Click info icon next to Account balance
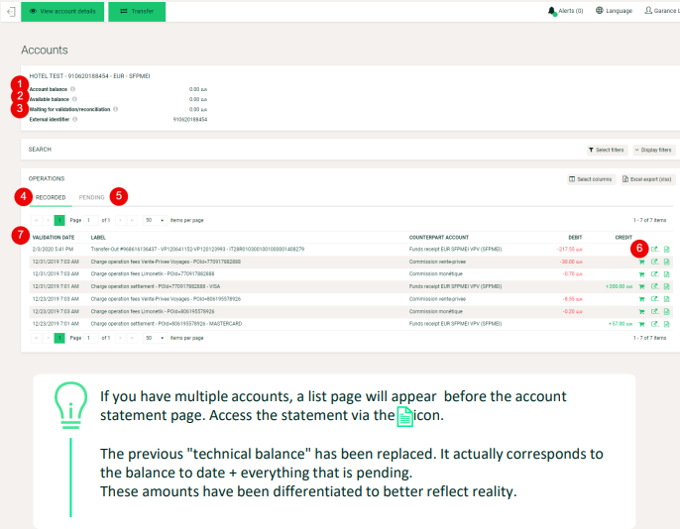 [x=73, y=89]
